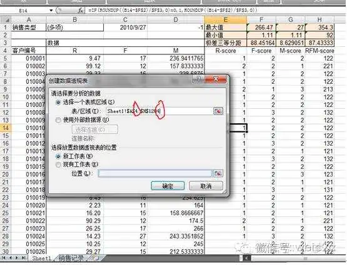This screenshot has width=347, height=265.
Task: Click the range selector icon beside 表/区域 field
Action: pos(218,111)
